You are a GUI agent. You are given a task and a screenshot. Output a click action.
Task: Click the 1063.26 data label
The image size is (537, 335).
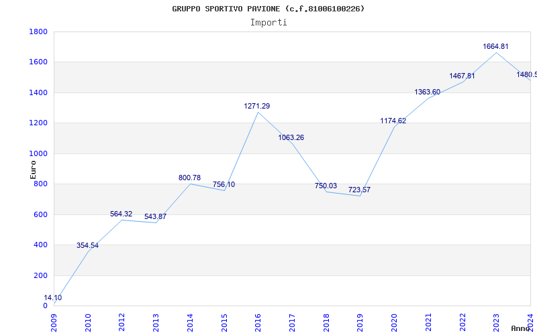[291, 138]
